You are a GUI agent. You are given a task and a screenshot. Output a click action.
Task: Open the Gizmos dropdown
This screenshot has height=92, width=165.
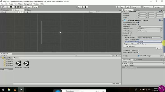click(92, 12)
